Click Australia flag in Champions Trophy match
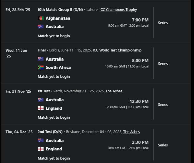194x163 pixels. [41, 27]
